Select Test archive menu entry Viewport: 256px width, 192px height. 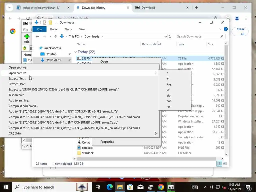(16, 95)
